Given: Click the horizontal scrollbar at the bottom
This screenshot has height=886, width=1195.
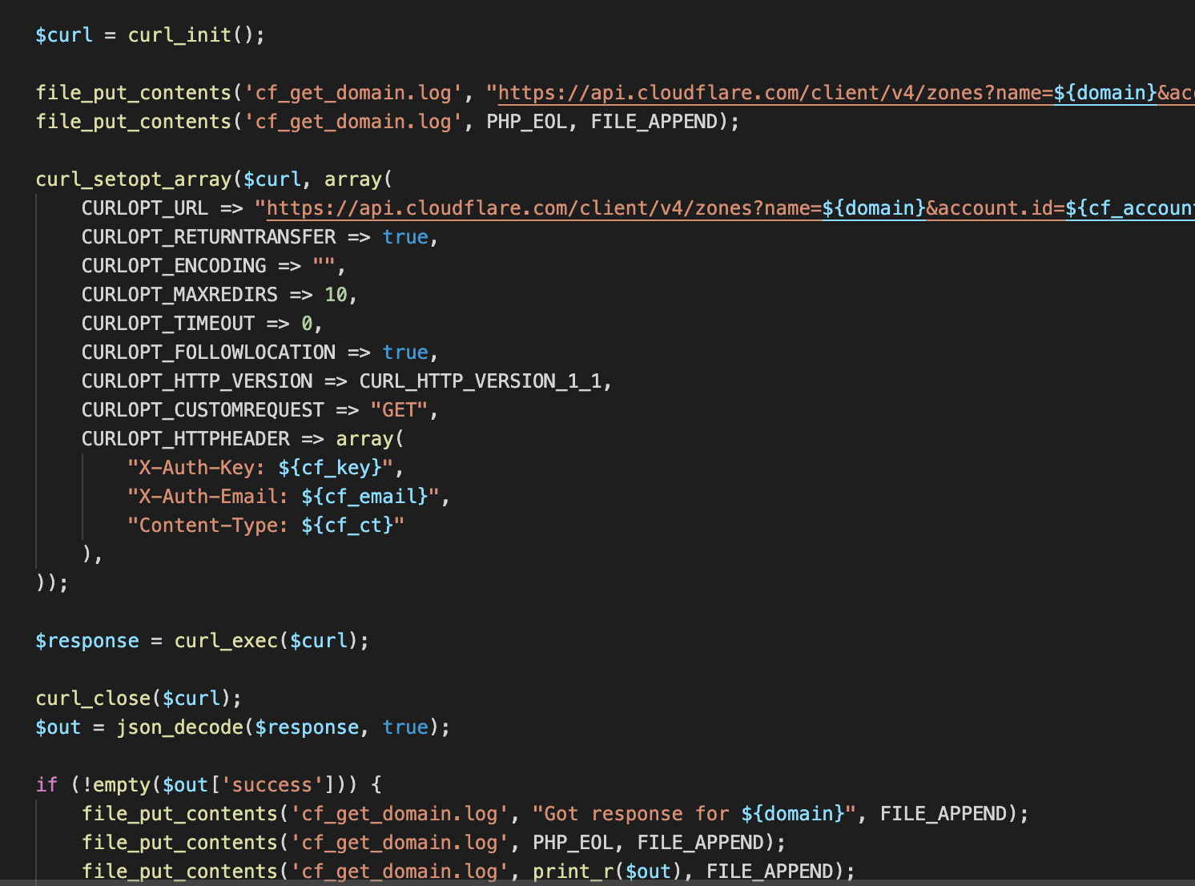Looking at the screenshot, I should [597, 882].
